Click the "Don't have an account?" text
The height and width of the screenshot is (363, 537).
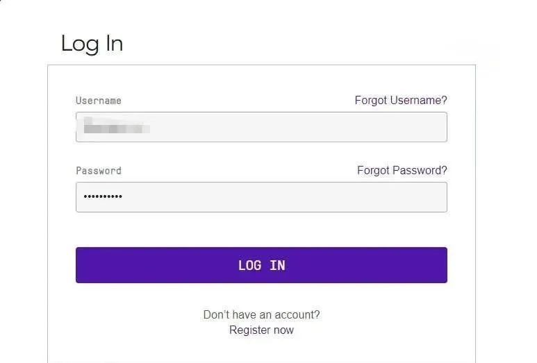tap(261, 314)
